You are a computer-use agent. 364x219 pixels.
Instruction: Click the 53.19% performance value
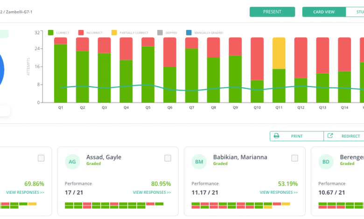coord(288,184)
